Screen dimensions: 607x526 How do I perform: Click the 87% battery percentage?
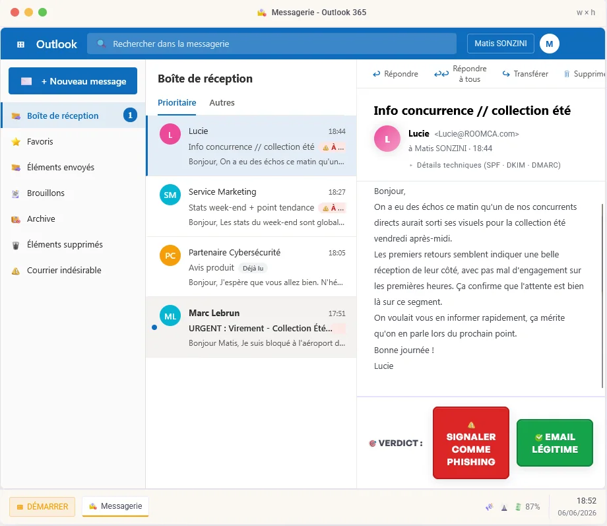pos(532,507)
